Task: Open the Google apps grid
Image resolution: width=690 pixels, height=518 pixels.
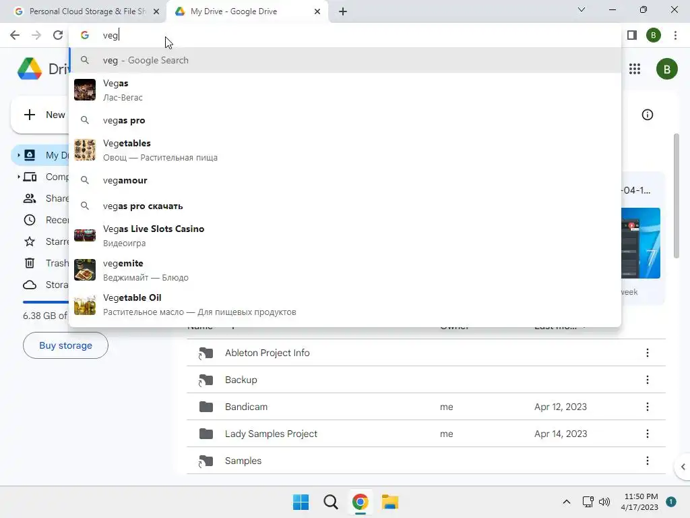Action: click(635, 69)
